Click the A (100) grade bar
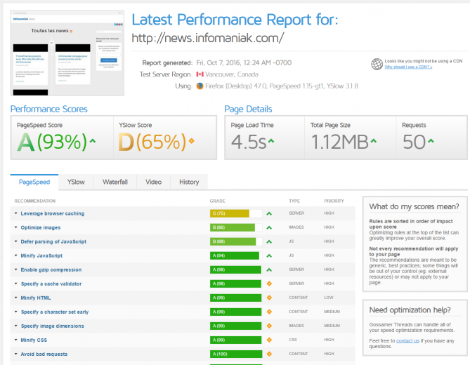The height and width of the screenshot is (365, 470). coord(236,354)
